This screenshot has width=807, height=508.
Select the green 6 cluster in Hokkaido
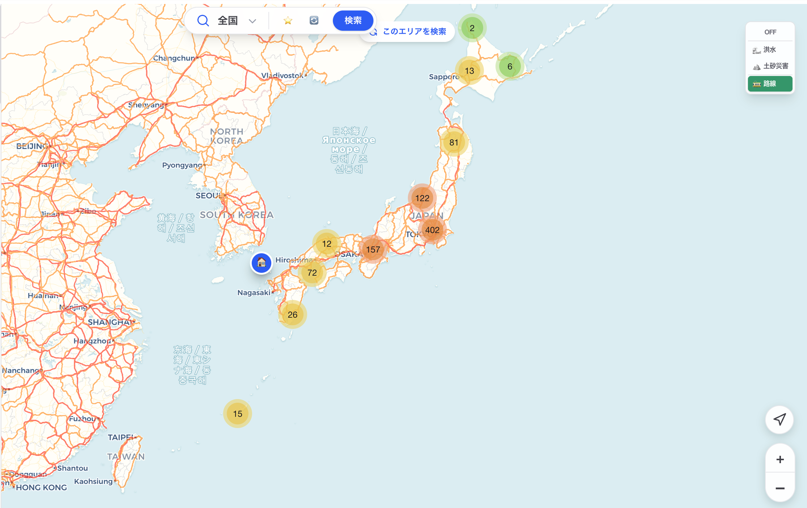(x=510, y=67)
